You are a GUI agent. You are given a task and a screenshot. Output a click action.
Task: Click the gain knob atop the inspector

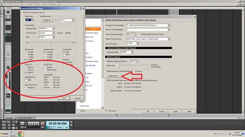tap(8, 12)
